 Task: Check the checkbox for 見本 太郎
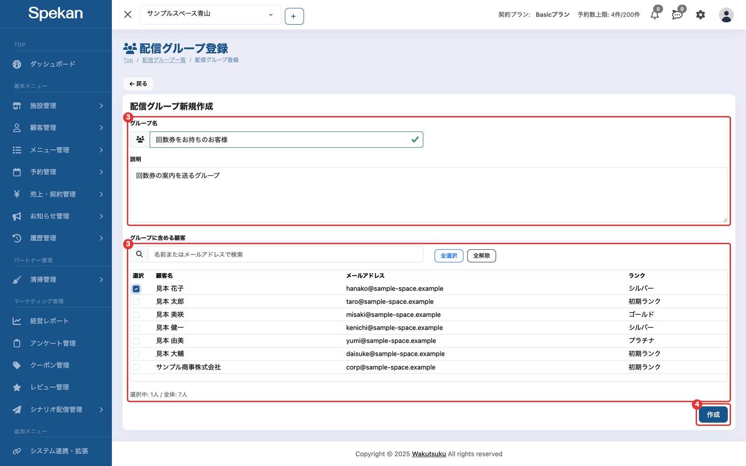click(136, 302)
